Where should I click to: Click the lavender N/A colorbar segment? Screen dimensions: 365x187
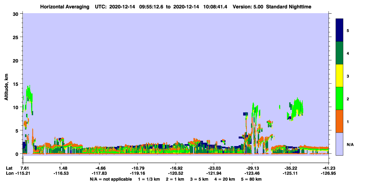tap(339, 144)
